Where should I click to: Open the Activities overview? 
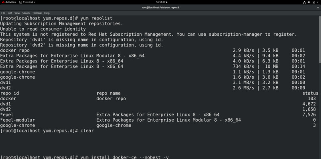(x=10, y=2)
